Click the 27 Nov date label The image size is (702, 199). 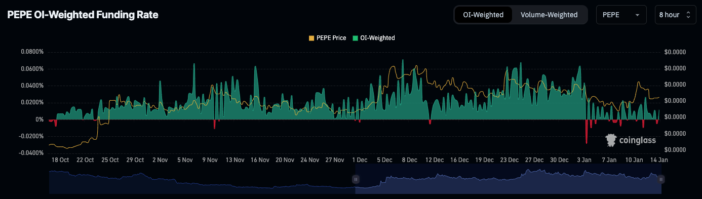335,160
